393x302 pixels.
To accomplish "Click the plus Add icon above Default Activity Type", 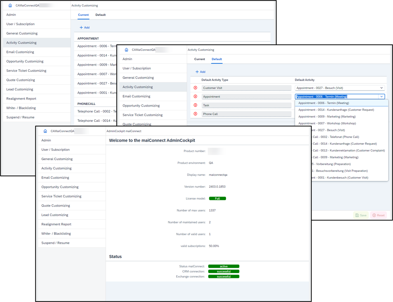I will [197, 72].
